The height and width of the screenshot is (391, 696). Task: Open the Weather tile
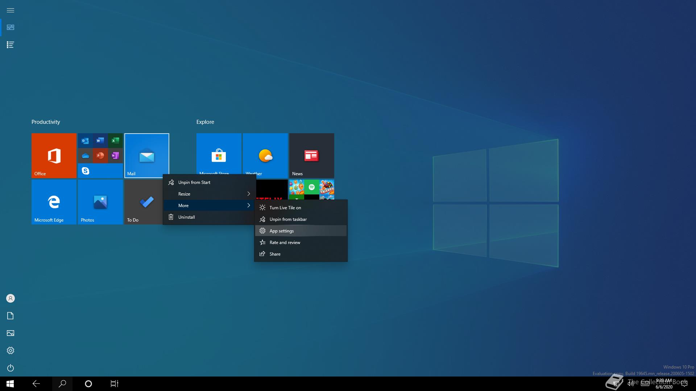pyautogui.click(x=265, y=154)
